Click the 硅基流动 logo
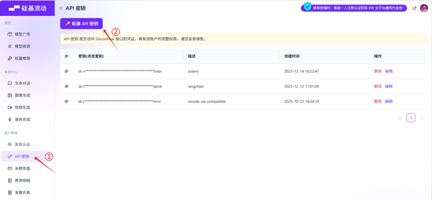Viewport: 432px width, 200px height. tap(27, 8)
